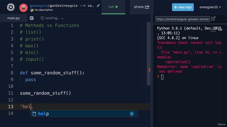Open output in new window icon
The image size is (227, 127).
(213, 19)
